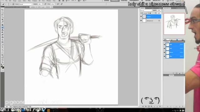Image resolution: width=200 pixels, height=112 pixels.
Task: Click lock position icon
Action: (x=148, y=13)
